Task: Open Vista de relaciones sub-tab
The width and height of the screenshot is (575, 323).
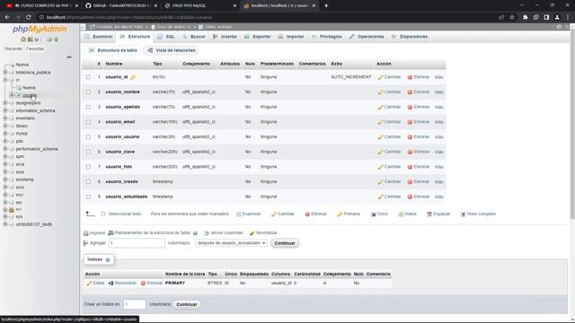Action: [x=172, y=50]
